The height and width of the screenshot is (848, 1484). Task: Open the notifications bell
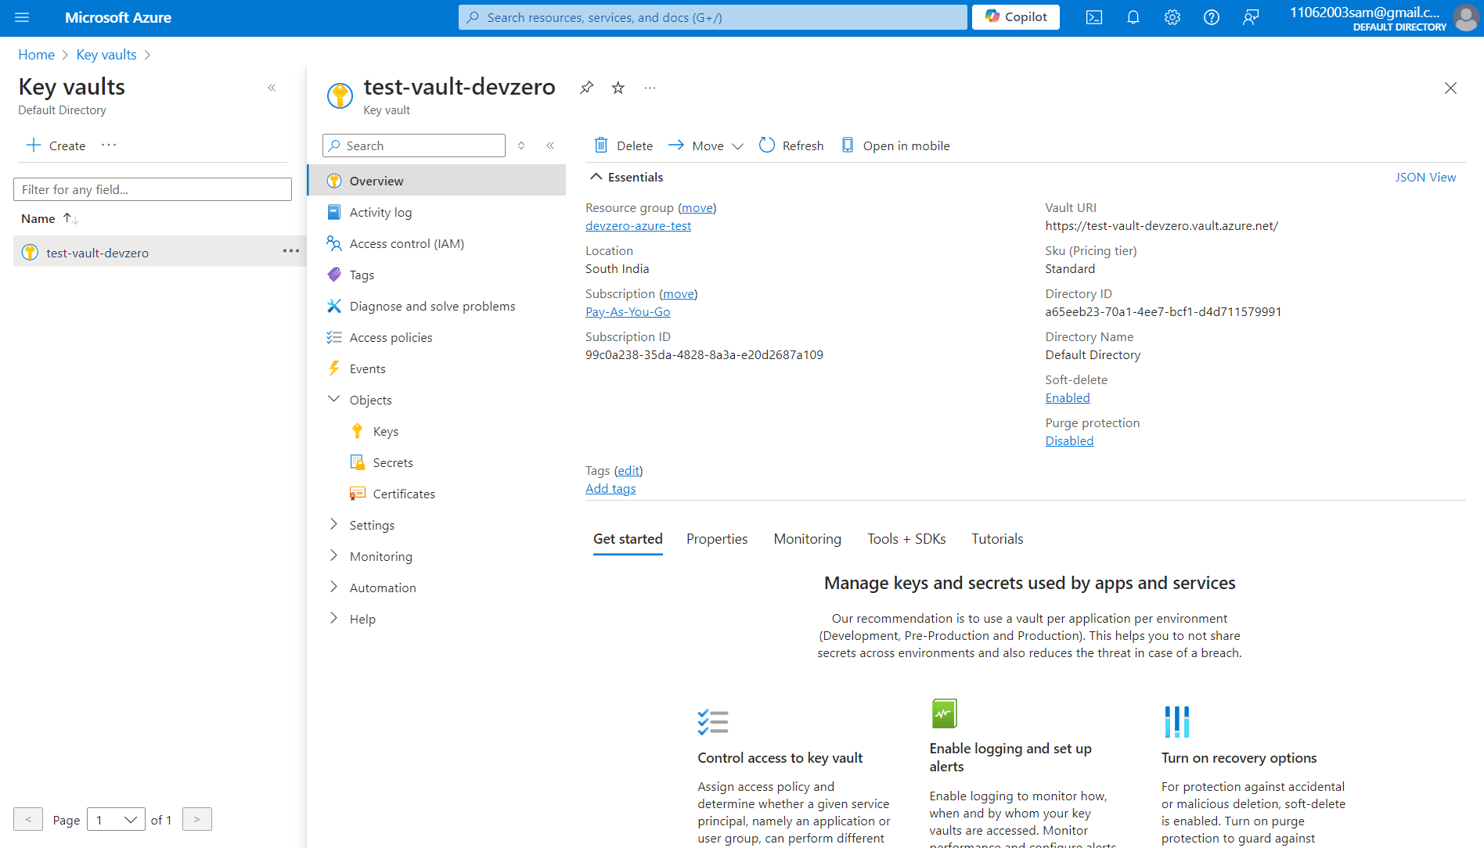(1133, 17)
